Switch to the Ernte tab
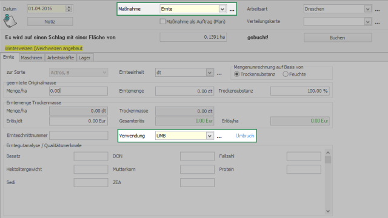This screenshot has height=218, width=388. tap(8, 57)
